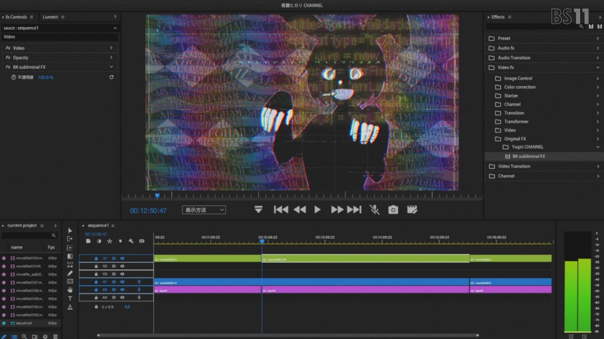Collapse the Yogiri CHANNEL folder
Image resolution: width=604 pixels, height=339 pixels.
coord(598,147)
